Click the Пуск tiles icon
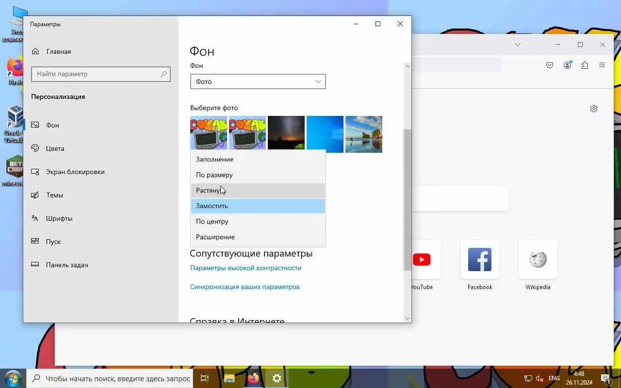Image resolution: width=621 pixels, height=388 pixels. pyautogui.click(x=35, y=242)
